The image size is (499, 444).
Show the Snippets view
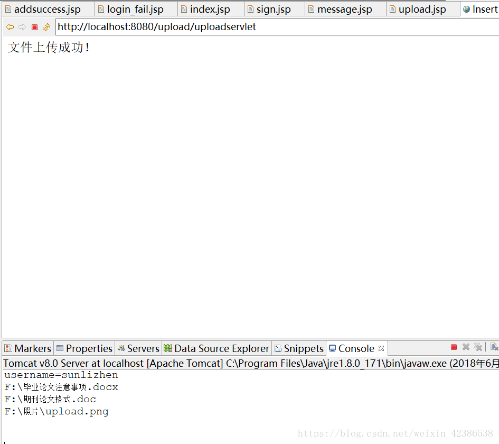pos(299,348)
